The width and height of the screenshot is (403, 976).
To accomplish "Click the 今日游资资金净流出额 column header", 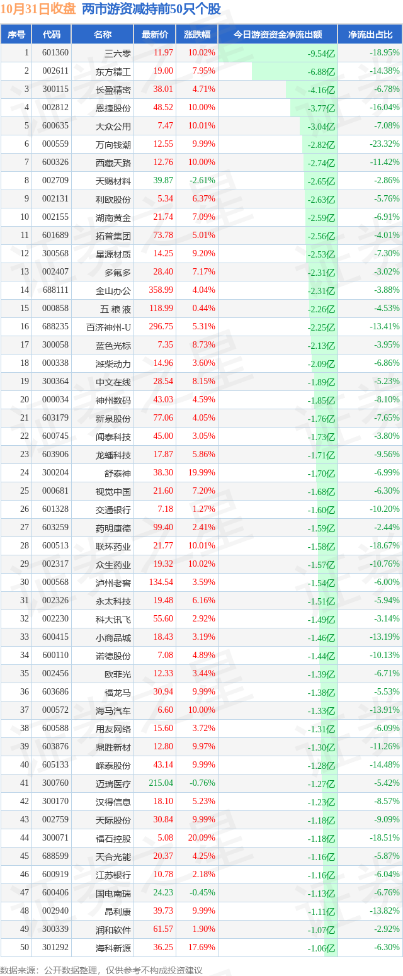I will coord(278,35).
